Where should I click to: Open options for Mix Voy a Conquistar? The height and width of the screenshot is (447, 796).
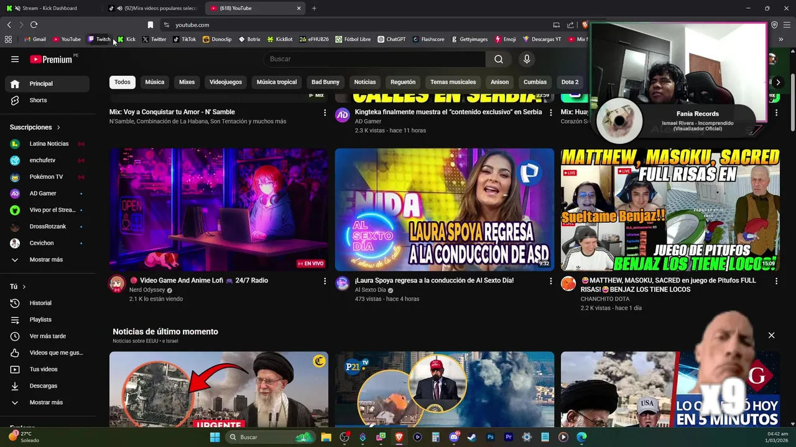(325, 112)
